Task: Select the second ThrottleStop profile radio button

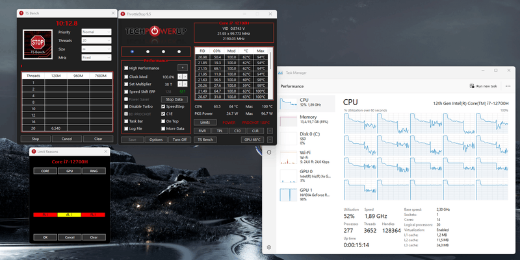Action: (148, 52)
